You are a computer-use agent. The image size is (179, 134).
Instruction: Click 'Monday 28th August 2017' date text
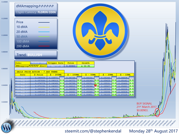point(154,131)
